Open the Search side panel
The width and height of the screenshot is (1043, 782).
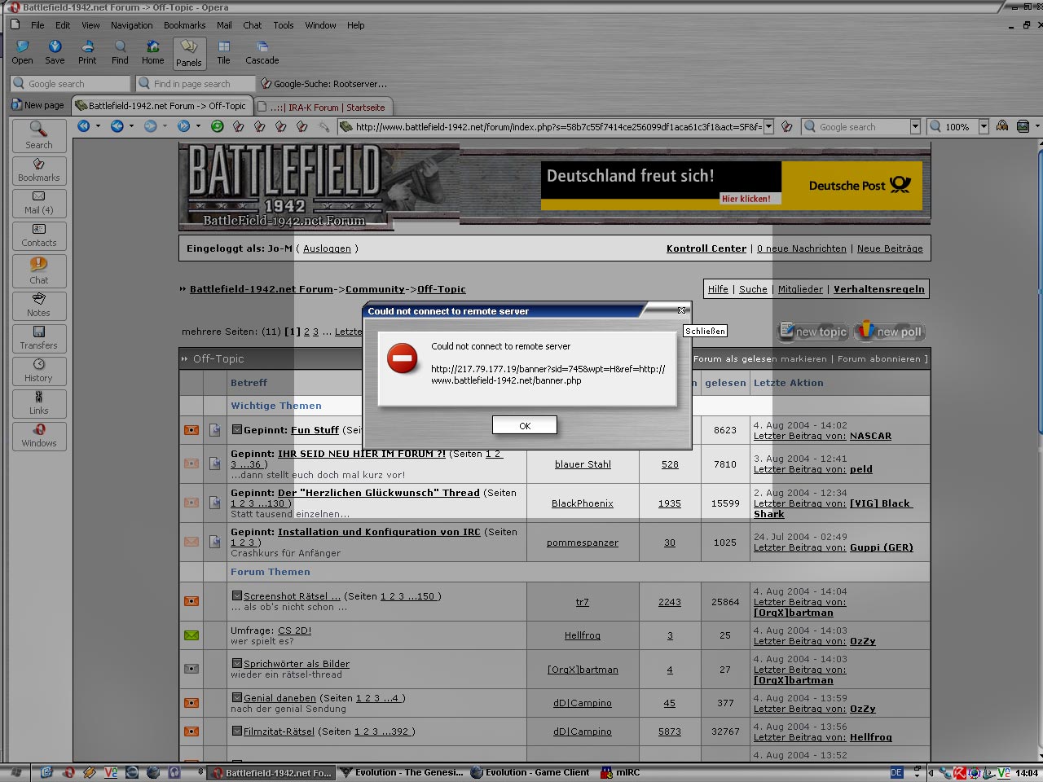point(38,136)
